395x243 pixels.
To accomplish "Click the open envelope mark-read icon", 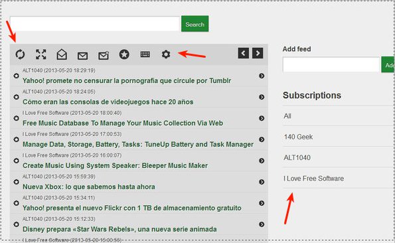I will (62, 54).
